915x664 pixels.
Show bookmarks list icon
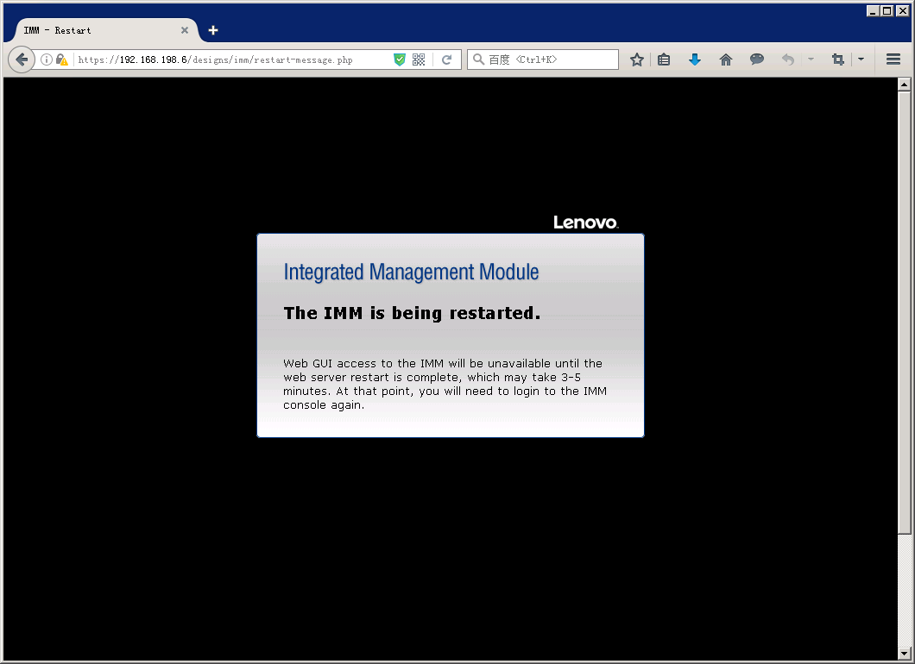click(x=664, y=60)
